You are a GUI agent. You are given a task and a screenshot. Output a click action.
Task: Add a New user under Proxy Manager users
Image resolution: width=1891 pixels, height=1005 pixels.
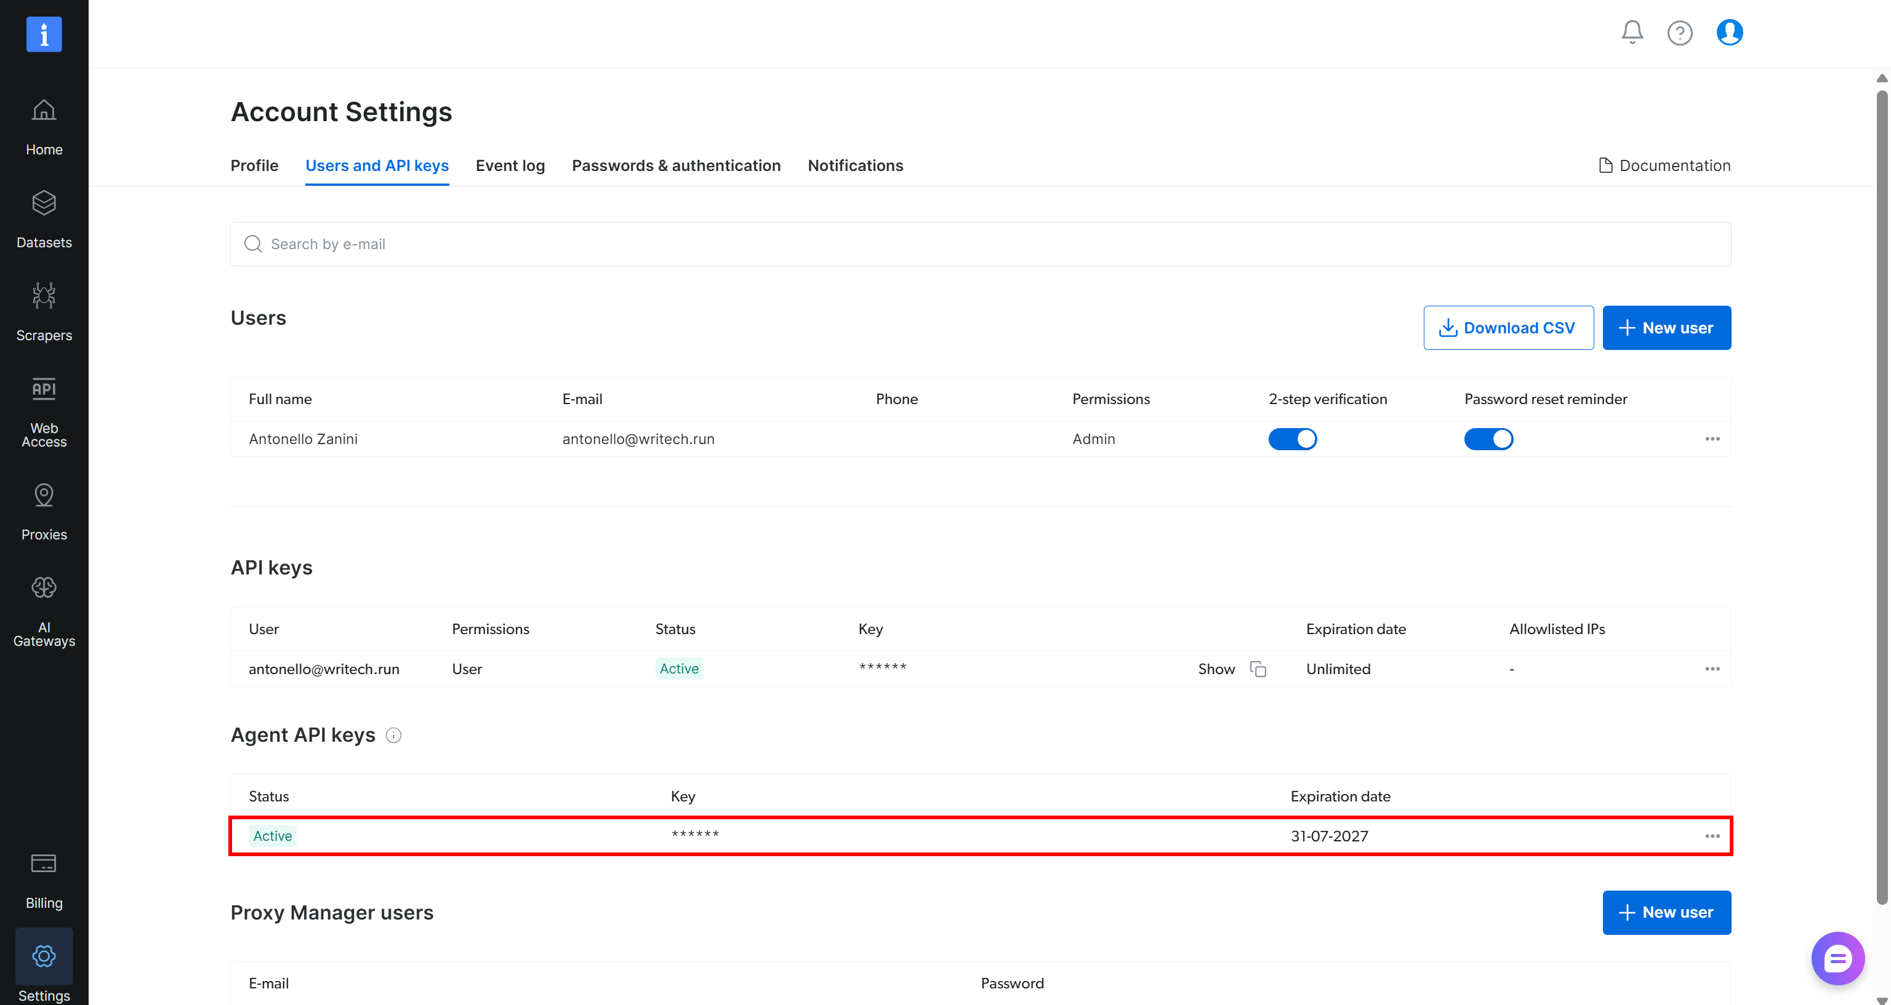(1667, 913)
